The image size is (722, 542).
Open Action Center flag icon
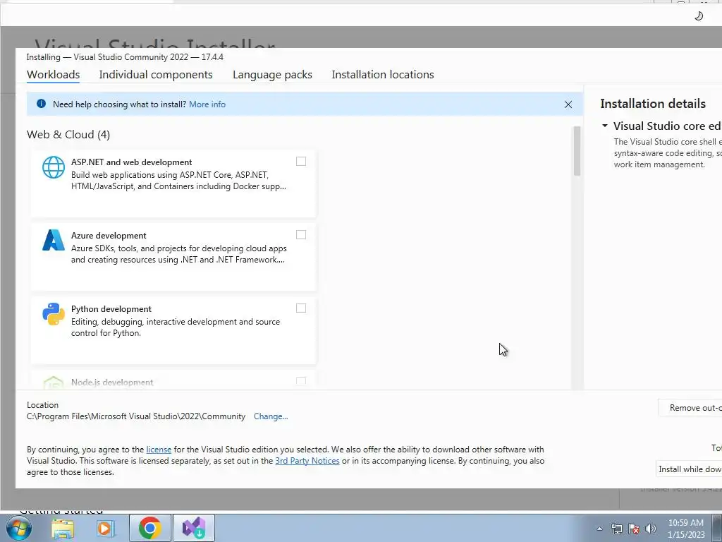(x=634, y=529)
